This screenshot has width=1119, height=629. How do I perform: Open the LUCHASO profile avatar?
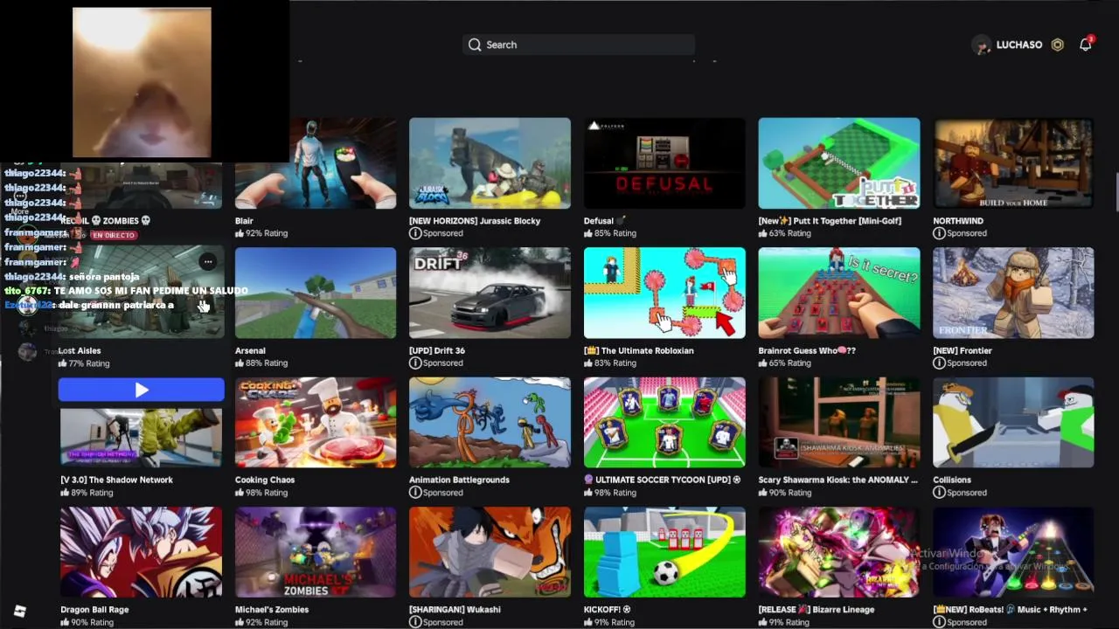coord(981,45)
